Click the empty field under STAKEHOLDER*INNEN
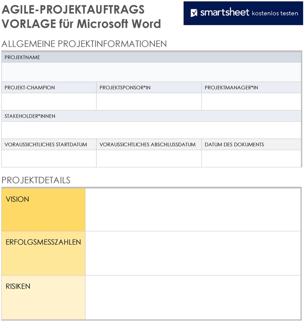 click(151, 130)
